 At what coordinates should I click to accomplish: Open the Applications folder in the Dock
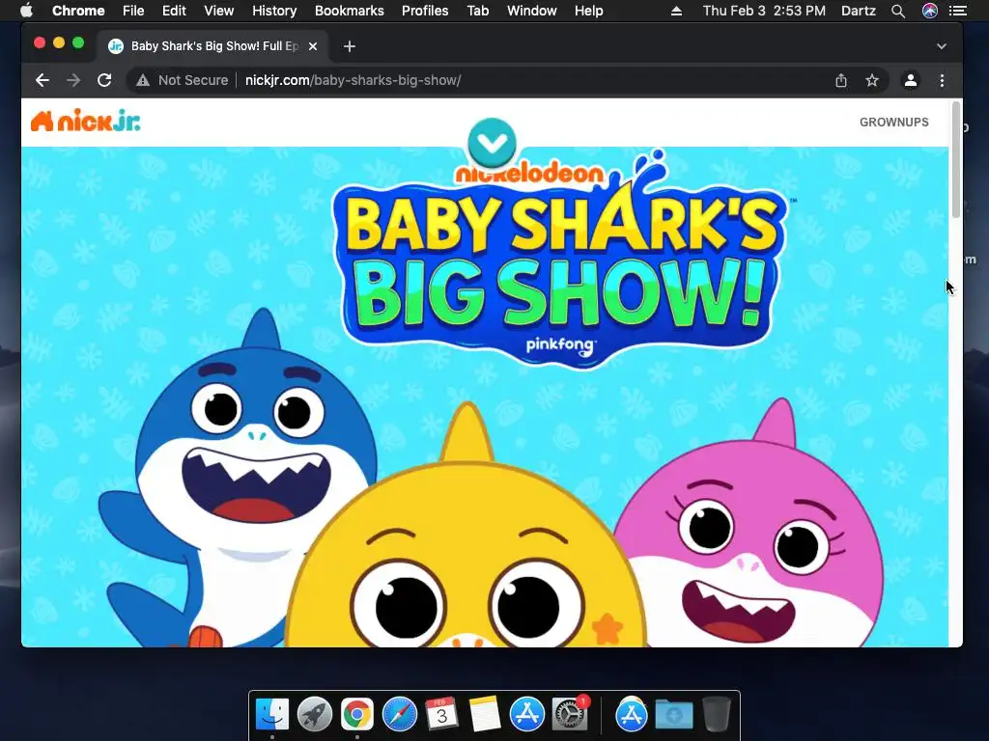tap(632, 715)
